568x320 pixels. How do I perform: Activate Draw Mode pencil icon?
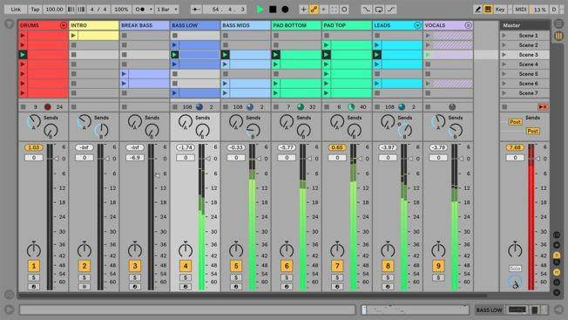[477, 10]
